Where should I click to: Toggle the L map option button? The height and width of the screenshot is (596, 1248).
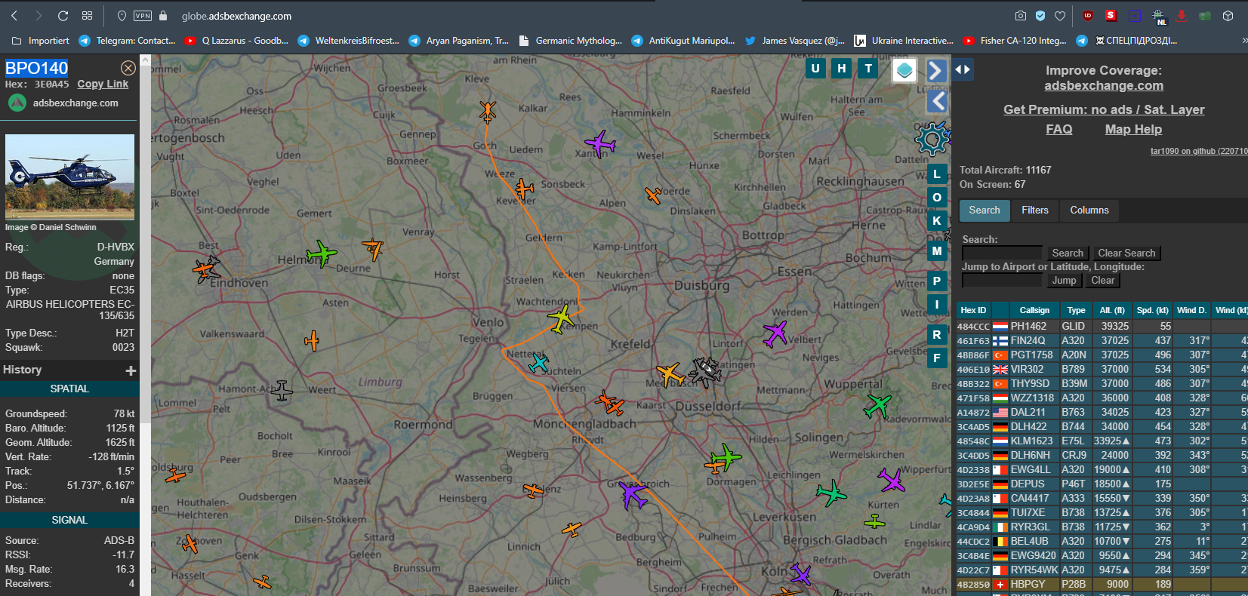(x=937, y=174)
